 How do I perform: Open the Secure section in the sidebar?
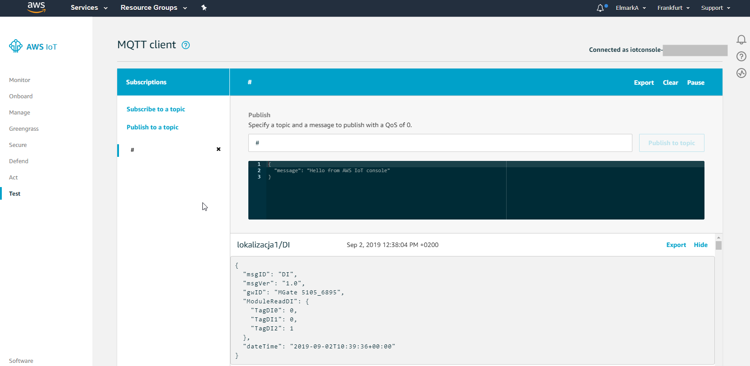pos(18,145)
